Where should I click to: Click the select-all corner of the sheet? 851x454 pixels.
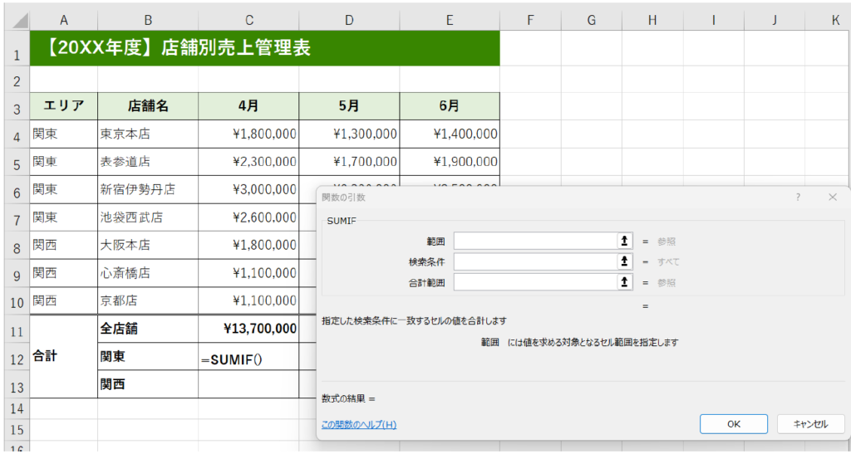click(x=15, y=20)
